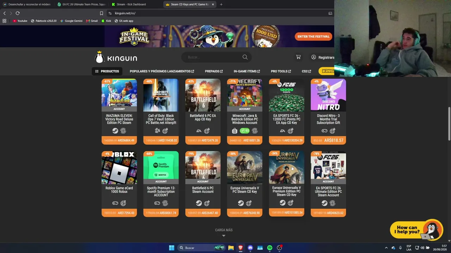Screen dimensions: 451x253
Task: Switch to the EA FC 26 Ultimate Team Prices tab
Action: pyautogui.click(x=82, y=4)
